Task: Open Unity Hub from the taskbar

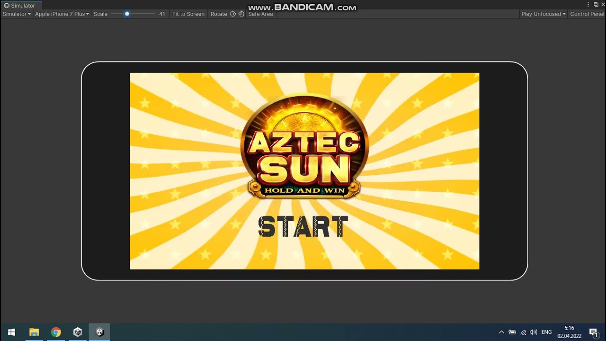Action: click(x=78, y=332)
